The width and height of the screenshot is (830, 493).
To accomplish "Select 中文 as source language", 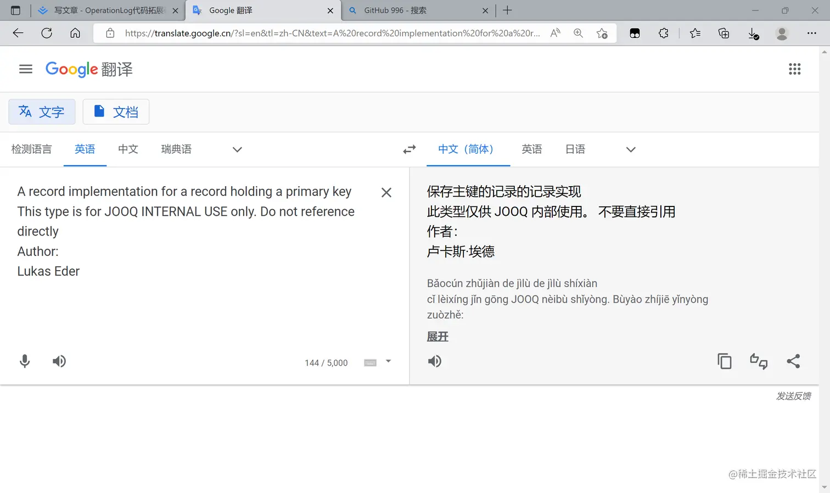I will pos(128,149).
